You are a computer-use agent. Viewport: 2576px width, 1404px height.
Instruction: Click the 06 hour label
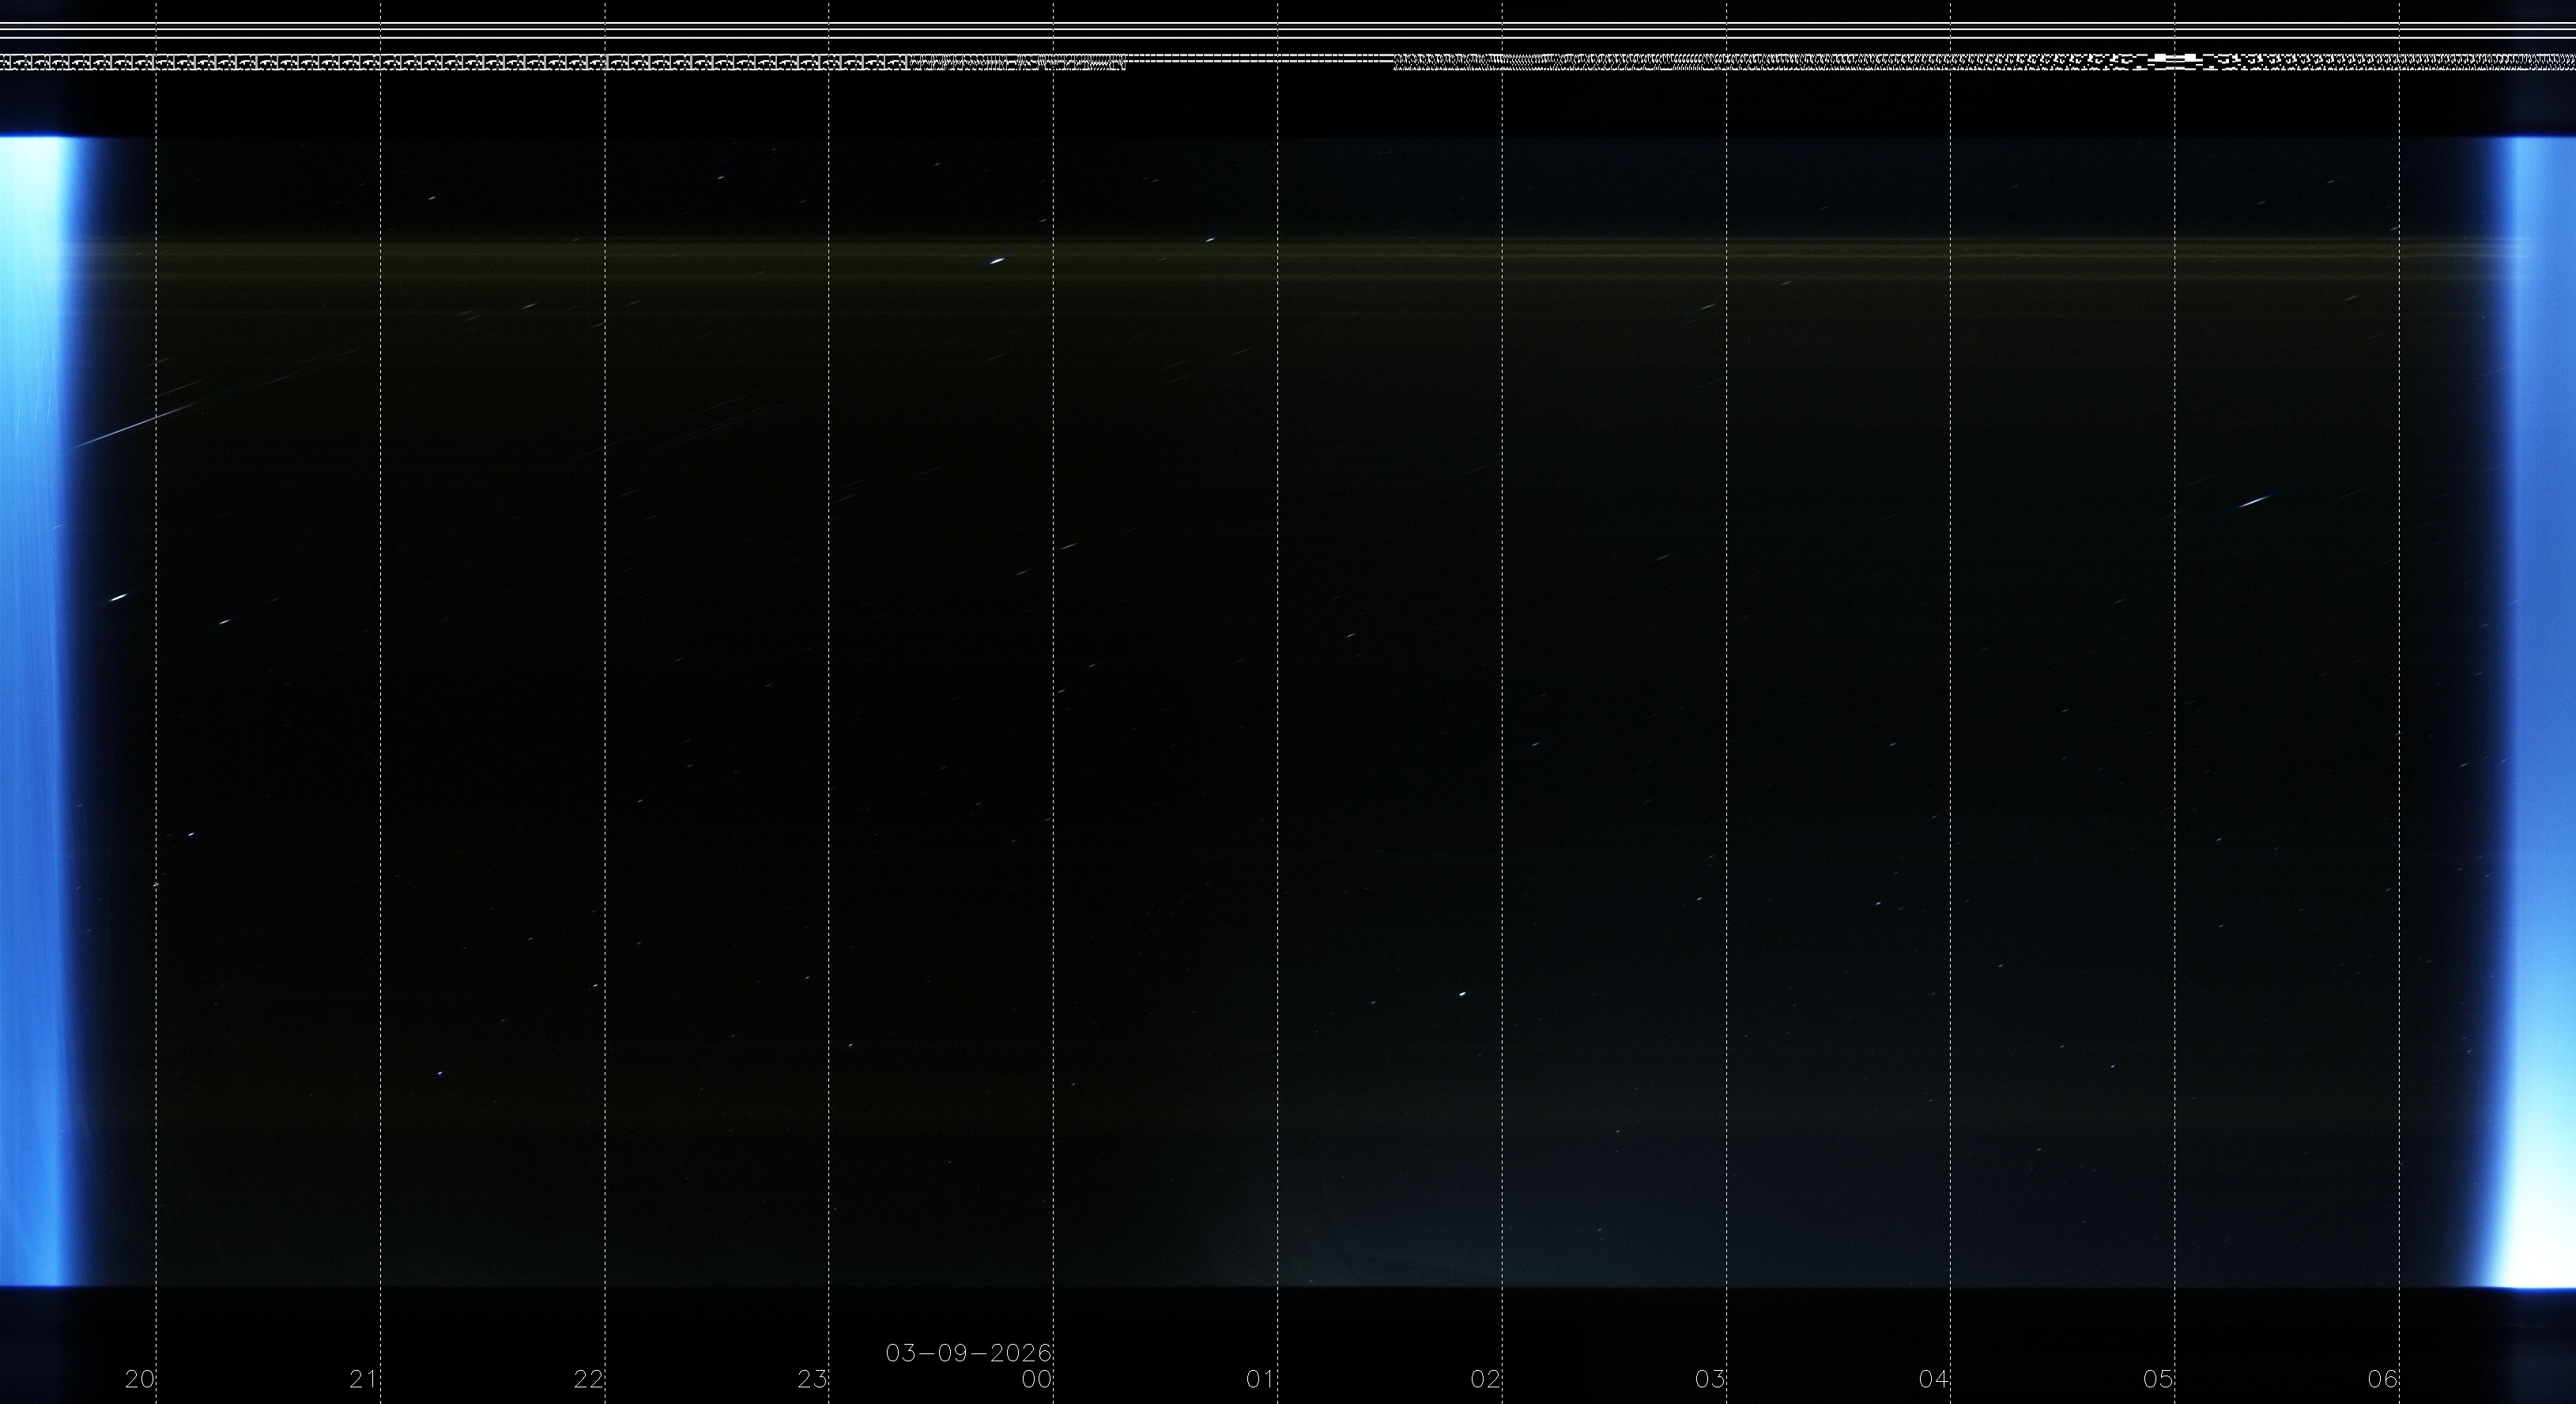tap(2383, 1380)
